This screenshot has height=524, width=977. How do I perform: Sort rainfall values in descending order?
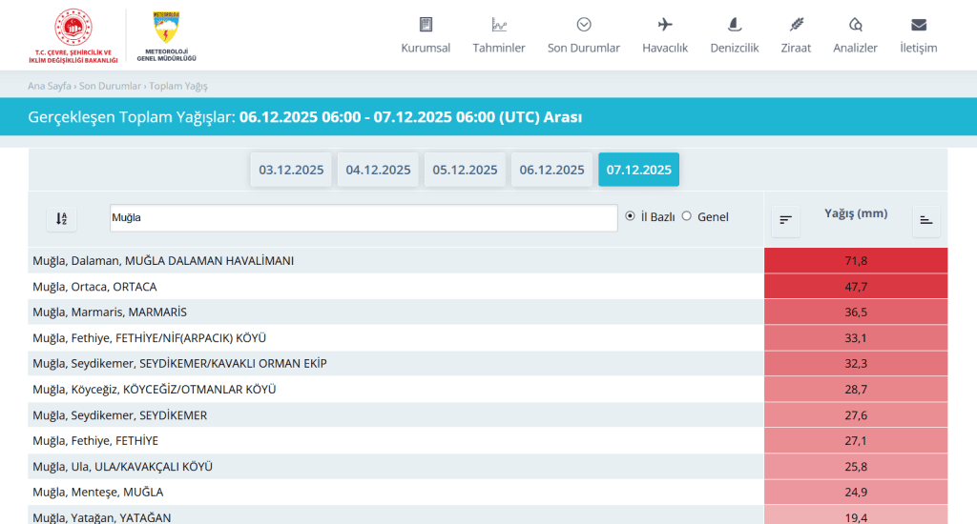point(785,220)
